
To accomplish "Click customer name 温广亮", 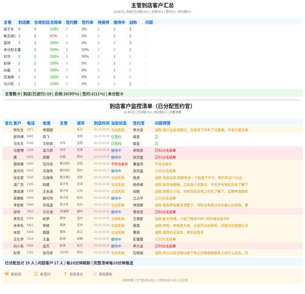I will point(18,185).
